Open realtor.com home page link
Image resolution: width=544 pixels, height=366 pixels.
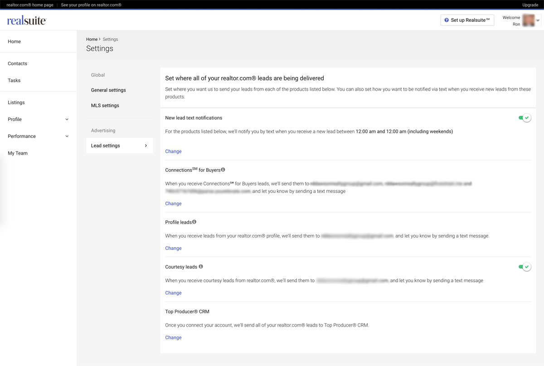click(30, 5)
